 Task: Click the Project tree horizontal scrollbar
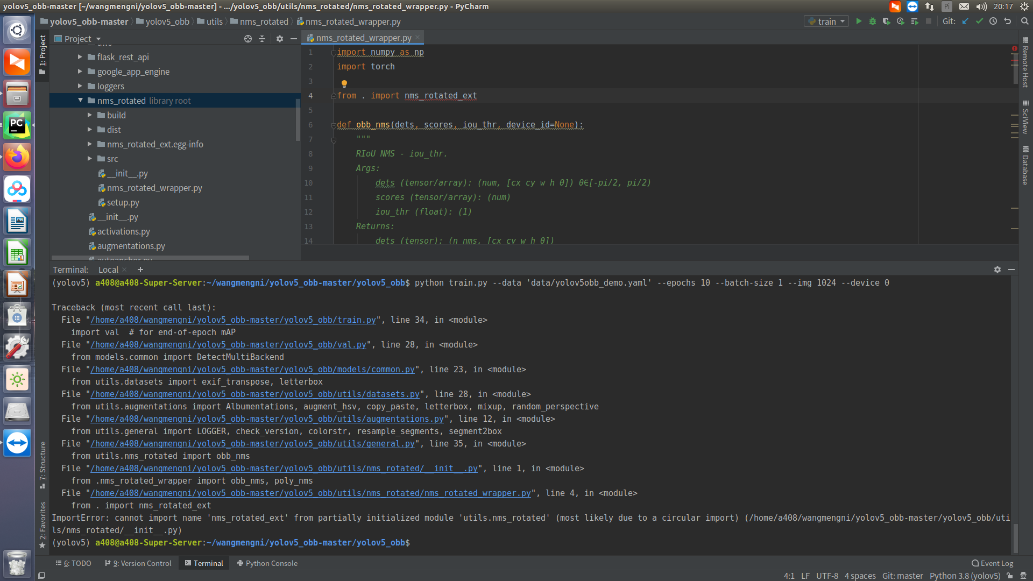click(x=150, y=258)
